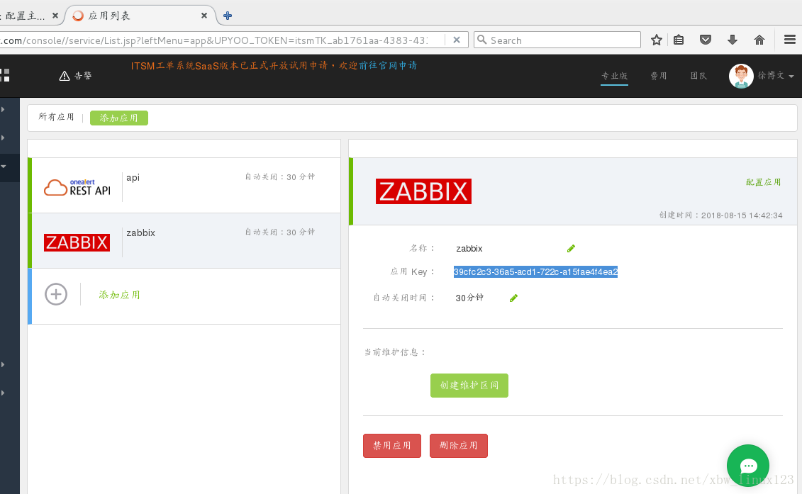Image resolution: width=802 pixels, height=494 pixels.
Task: Click the red 禁用应用 button
Action: 392,446
